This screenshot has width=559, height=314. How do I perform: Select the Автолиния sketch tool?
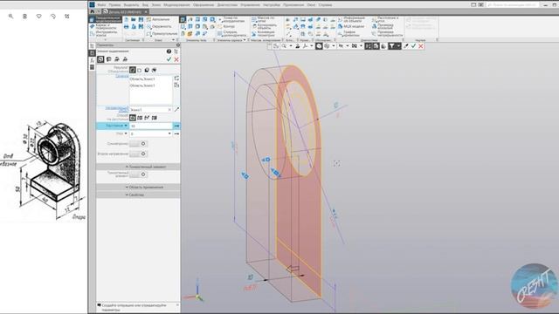[158, 19]
